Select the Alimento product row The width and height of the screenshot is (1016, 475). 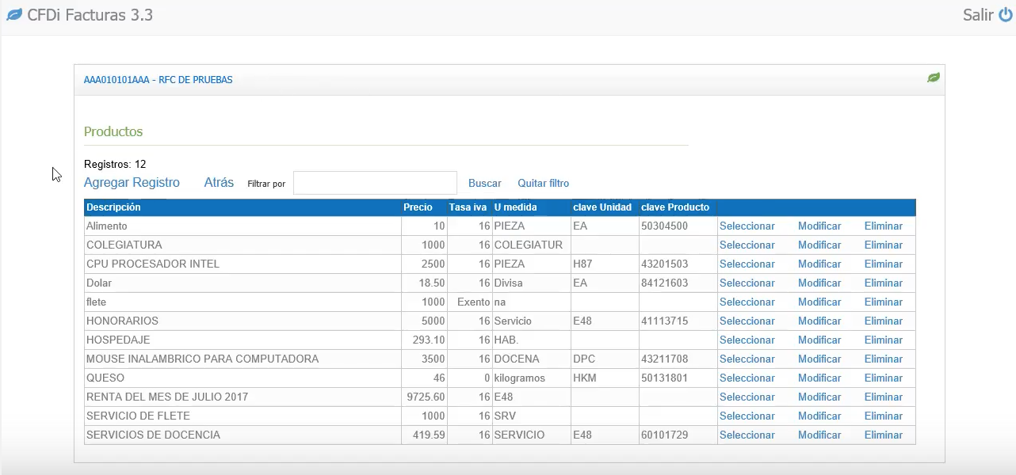point(747,226)
